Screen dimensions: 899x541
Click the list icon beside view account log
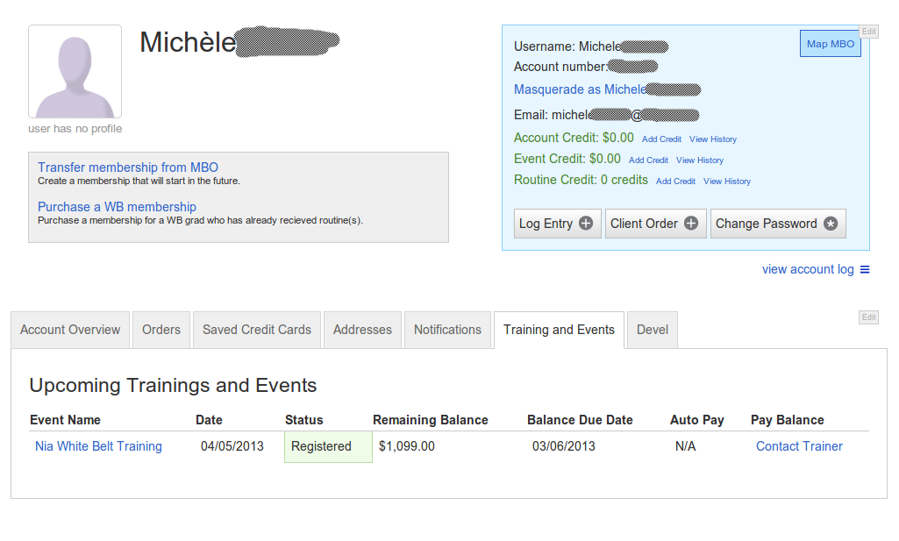[x=865, y=269]
